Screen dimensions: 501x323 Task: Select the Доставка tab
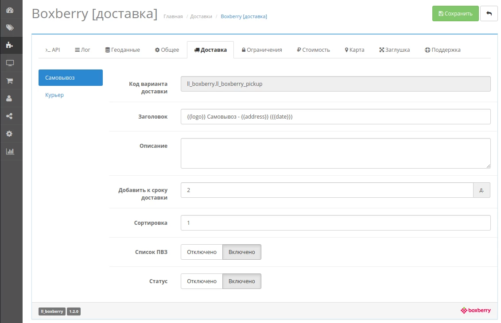[x=210, y=50]
